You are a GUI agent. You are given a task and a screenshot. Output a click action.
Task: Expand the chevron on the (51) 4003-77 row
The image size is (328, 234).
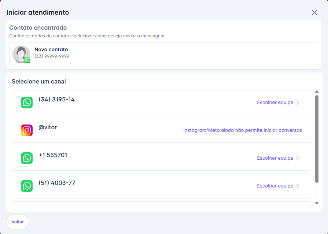(x=298, y=186)
